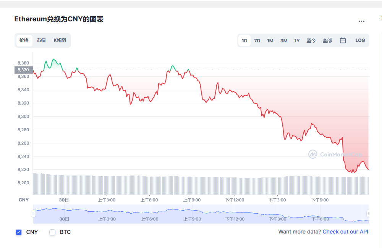382x248 pixels.
Task: Click the chart title Ethereum兑换为CNY的图表
Action: click(59, 19)
